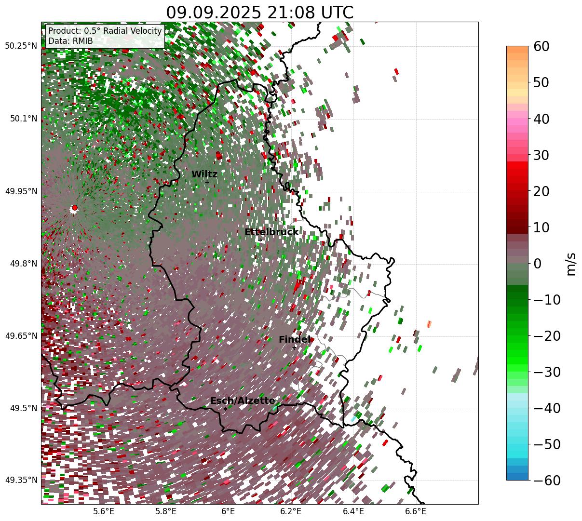Image resolution: width=582 pixels, height=521 pixels.
Task: Click the colorbar −10 tick label
Action: [547, 299]
